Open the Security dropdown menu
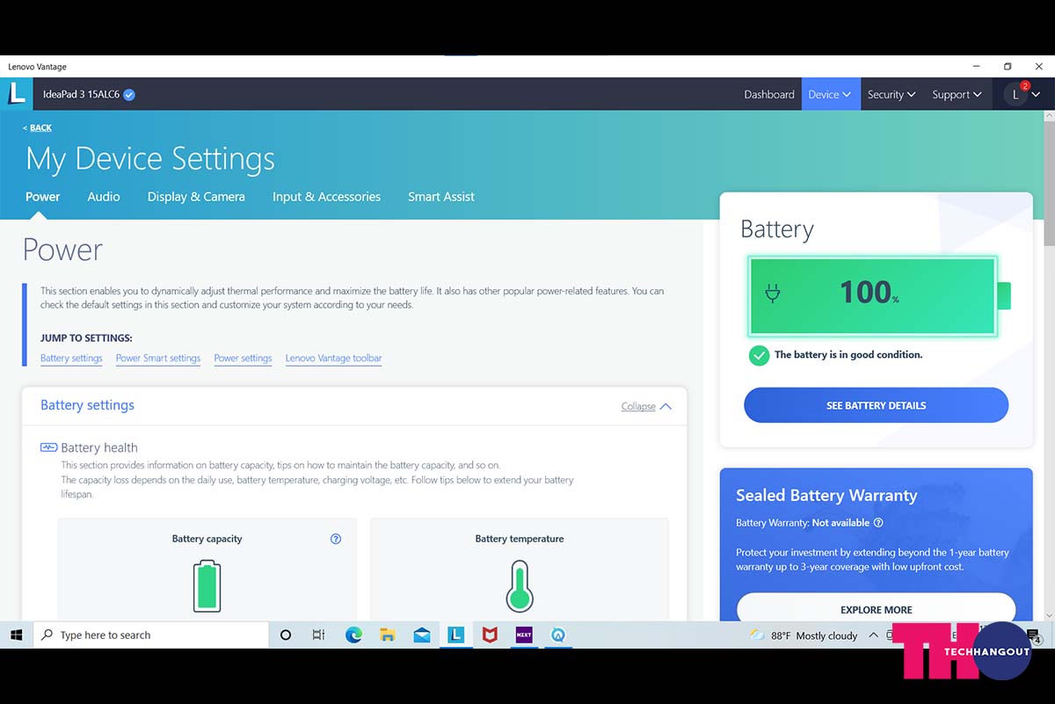The image size is (1055, 704). point(891,94)
